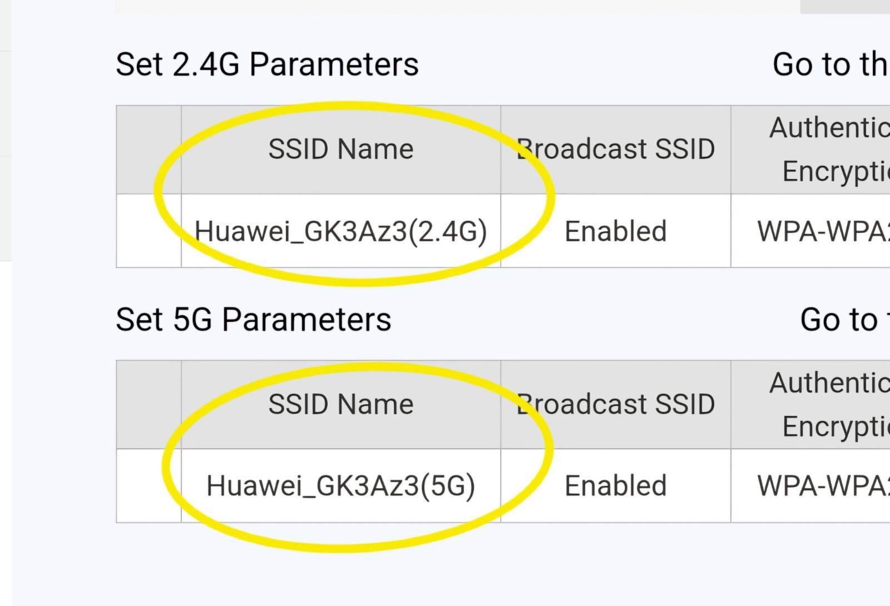Select blank first cell of 2.4G SSID row
The width and height of the screenshot is (890, 606).
click(149, 231)
